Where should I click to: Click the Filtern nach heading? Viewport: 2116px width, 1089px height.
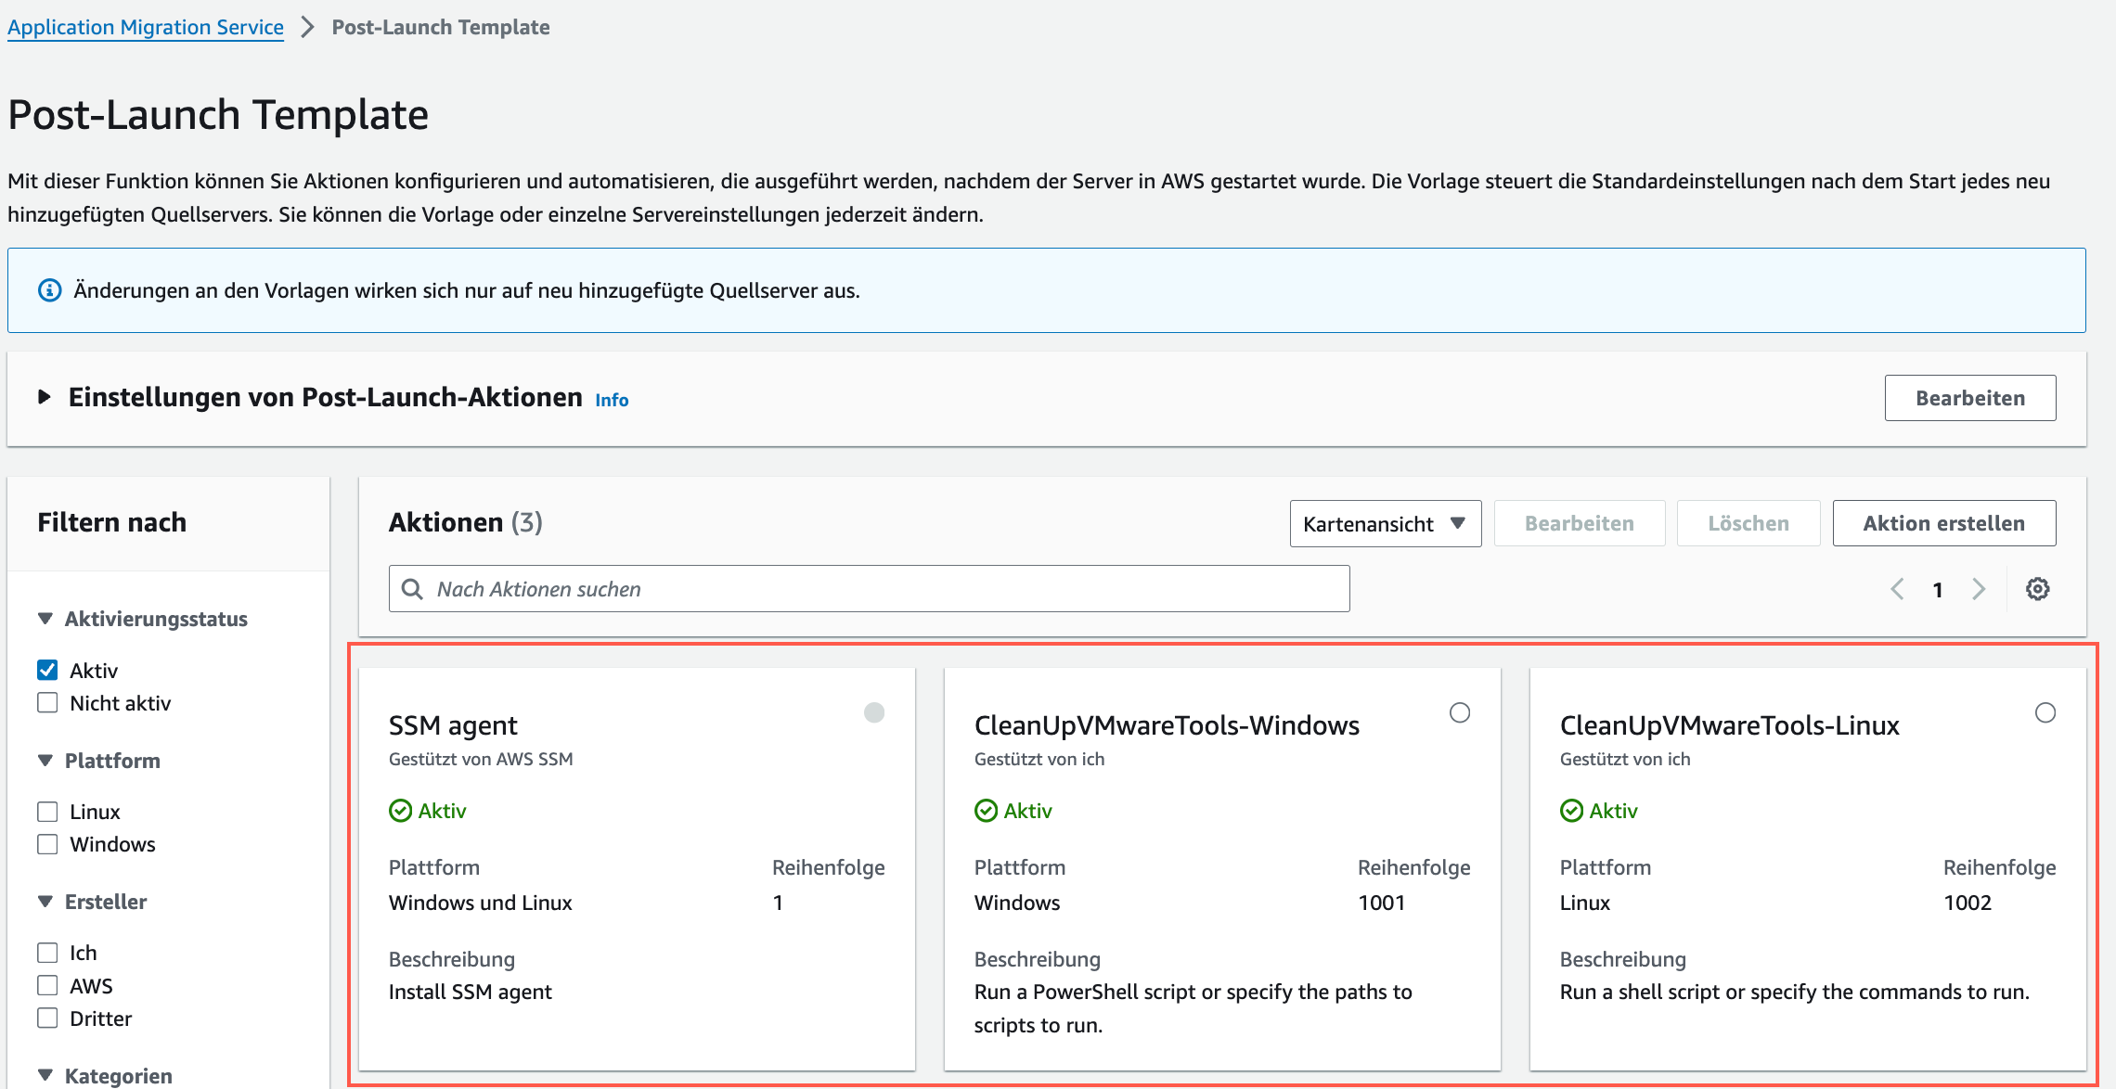tap(112, 522)
